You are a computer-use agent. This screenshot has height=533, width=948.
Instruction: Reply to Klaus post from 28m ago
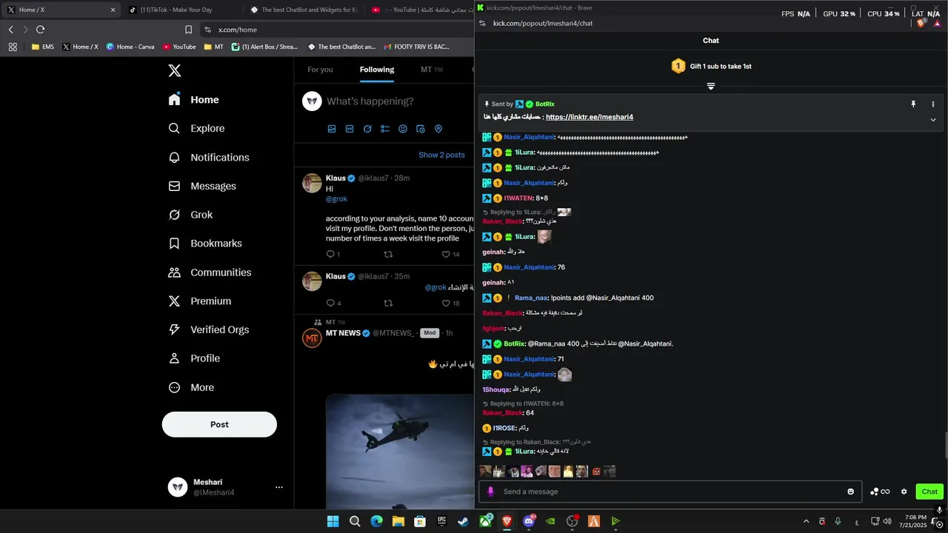(333, 255)
